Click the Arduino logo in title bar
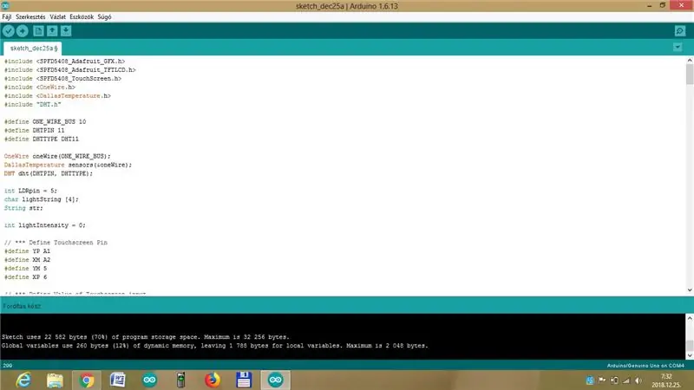The image size is (694, 390). click(x=5, y=6)
